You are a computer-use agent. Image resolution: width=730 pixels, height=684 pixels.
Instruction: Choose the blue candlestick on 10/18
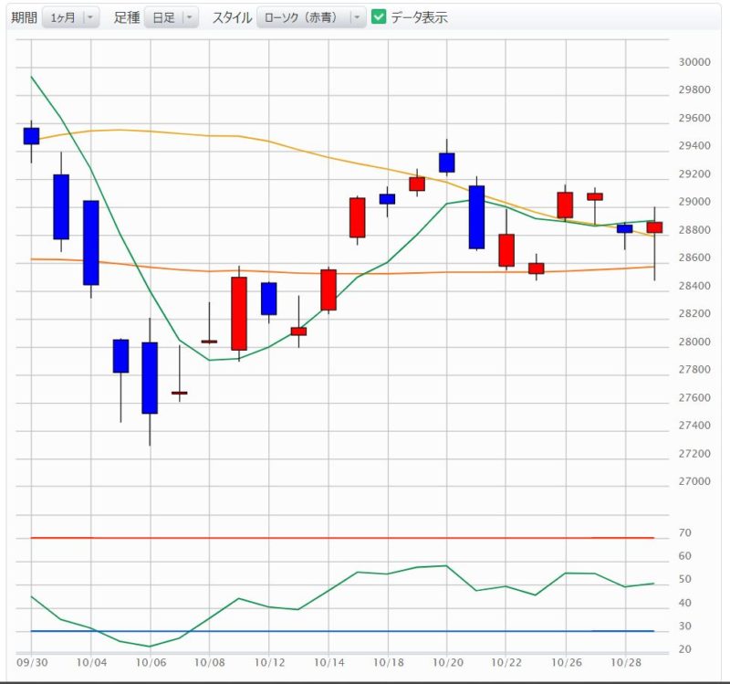(x=387, y=199)
